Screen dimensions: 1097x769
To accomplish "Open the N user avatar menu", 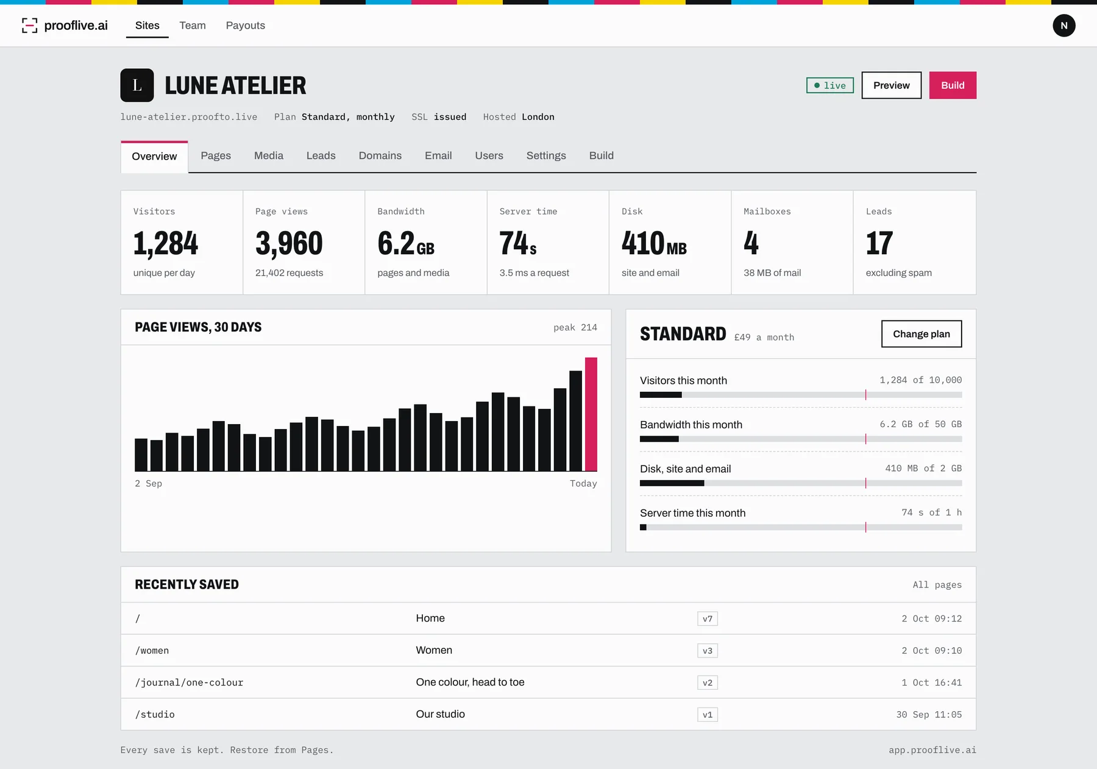I will [x=1063, y=26].
